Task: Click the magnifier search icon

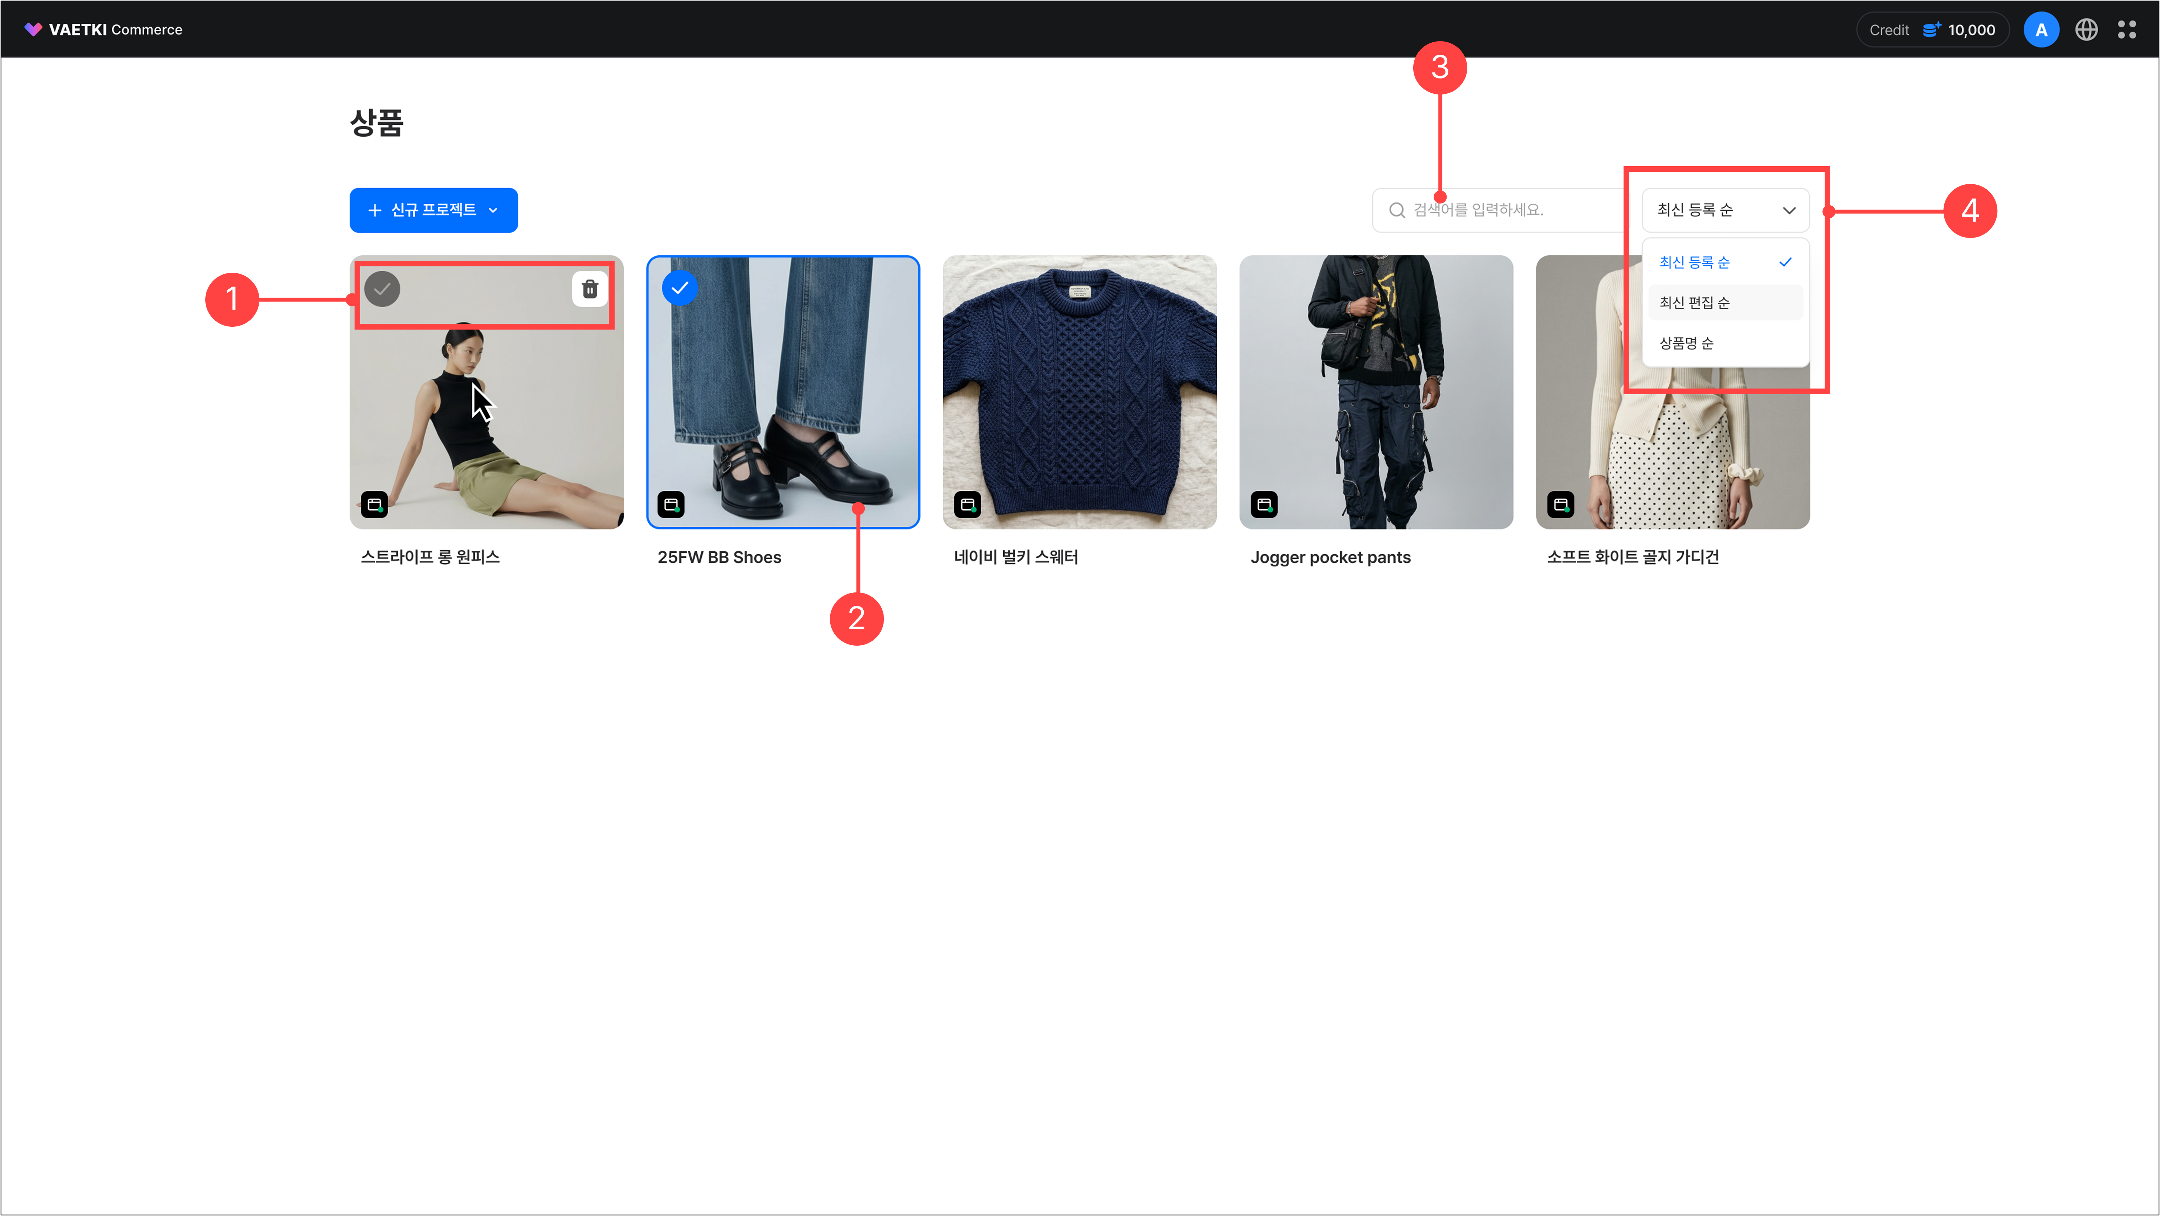Action: click(1397, 210)
